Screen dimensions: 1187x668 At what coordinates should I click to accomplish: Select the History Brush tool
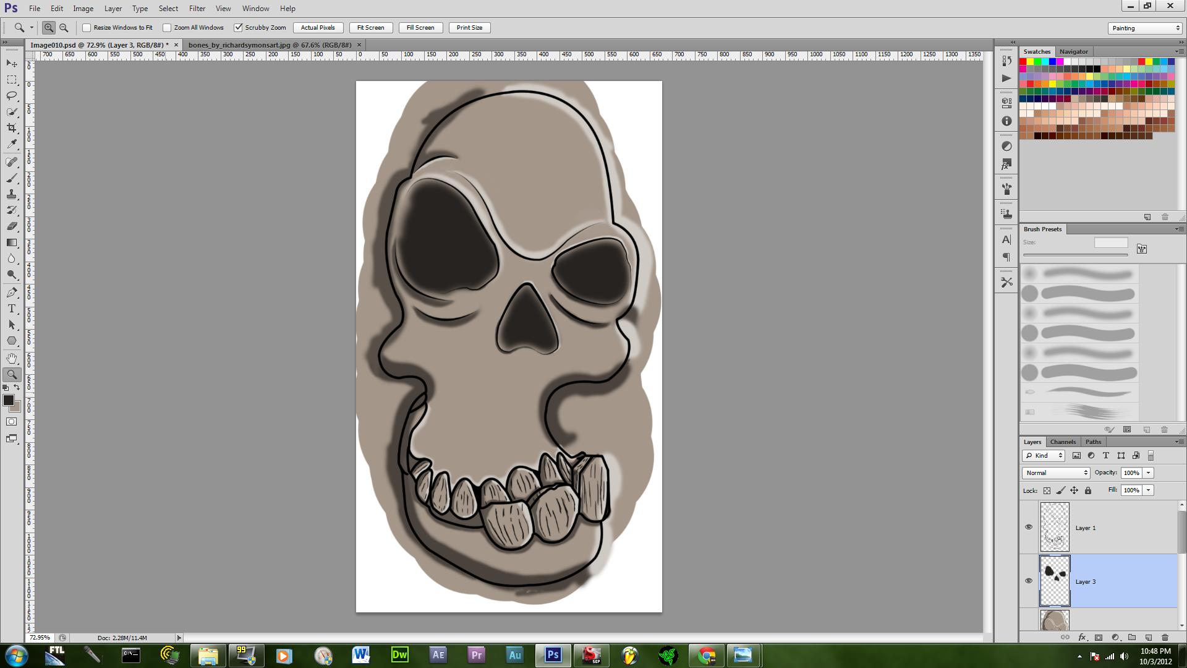pyautogui.click(x=12, y=210)
